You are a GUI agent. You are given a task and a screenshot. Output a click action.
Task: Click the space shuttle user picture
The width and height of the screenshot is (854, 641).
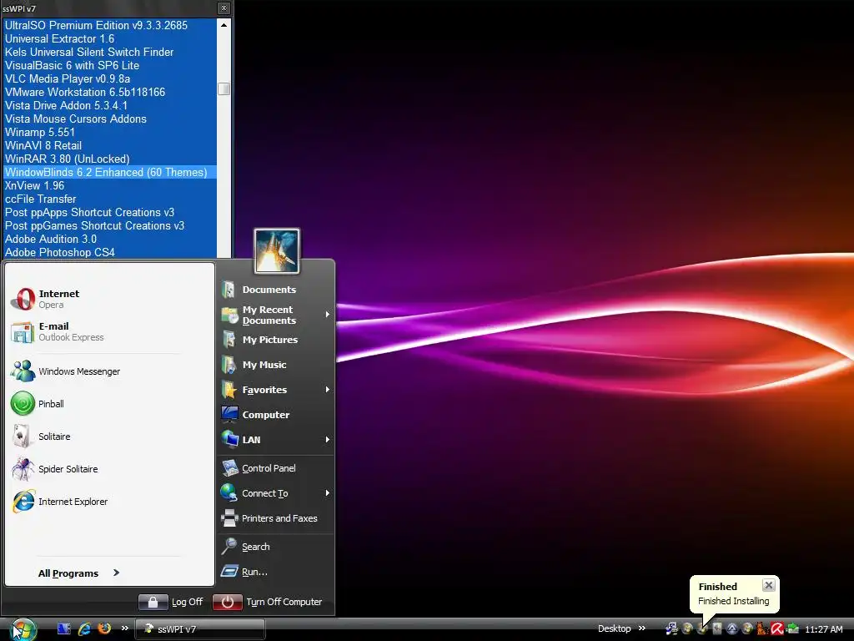(x=277, y=251)
